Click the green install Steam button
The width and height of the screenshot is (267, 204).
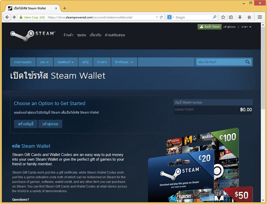pos(209,27)
